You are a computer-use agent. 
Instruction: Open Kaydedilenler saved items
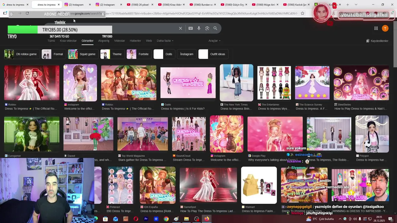(x=377, y=41)
